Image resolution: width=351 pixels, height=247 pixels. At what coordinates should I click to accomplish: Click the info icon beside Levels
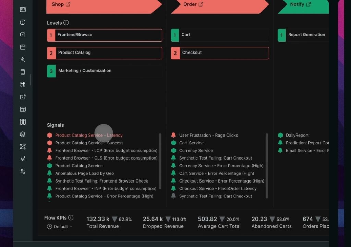click(x=66, y=23)
